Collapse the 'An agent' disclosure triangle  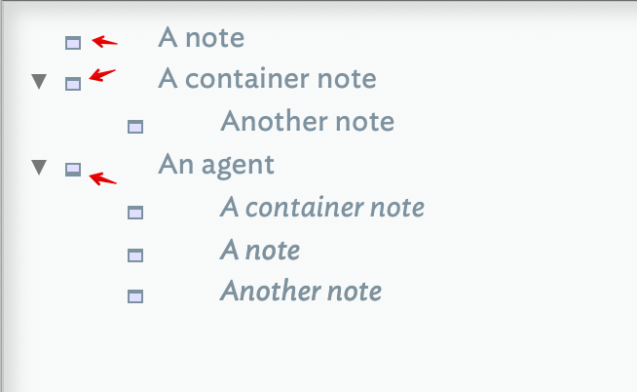tap(39, 168)
